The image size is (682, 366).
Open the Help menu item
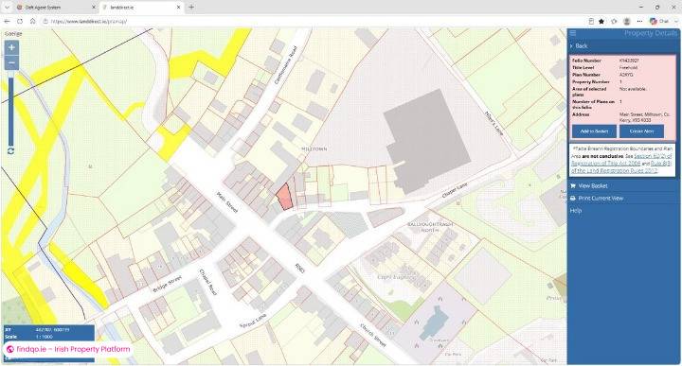(576, 211)
